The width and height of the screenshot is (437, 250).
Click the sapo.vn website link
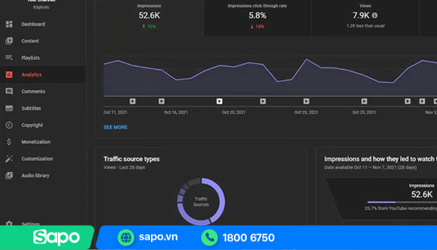(158, 237)
